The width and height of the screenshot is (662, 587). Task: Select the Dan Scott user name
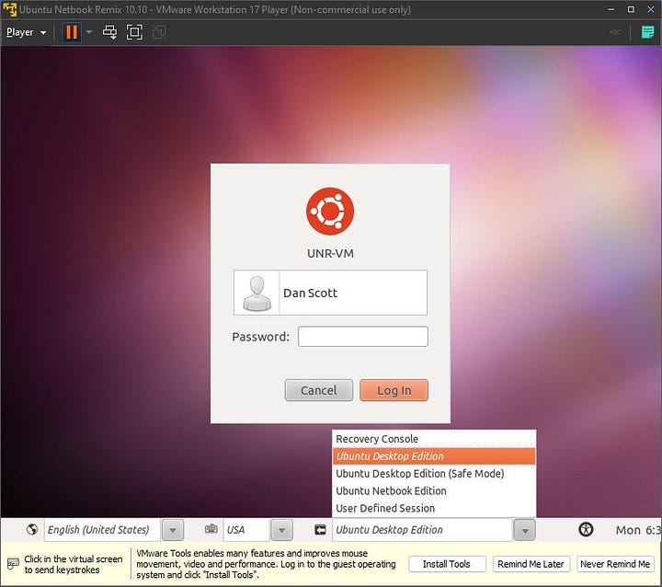coord(311,293)
